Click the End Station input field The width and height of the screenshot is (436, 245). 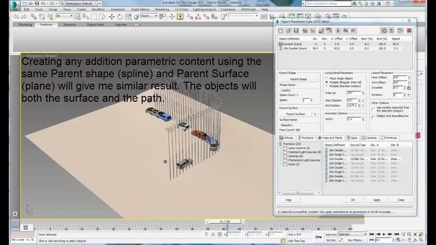tap(352, 105)
